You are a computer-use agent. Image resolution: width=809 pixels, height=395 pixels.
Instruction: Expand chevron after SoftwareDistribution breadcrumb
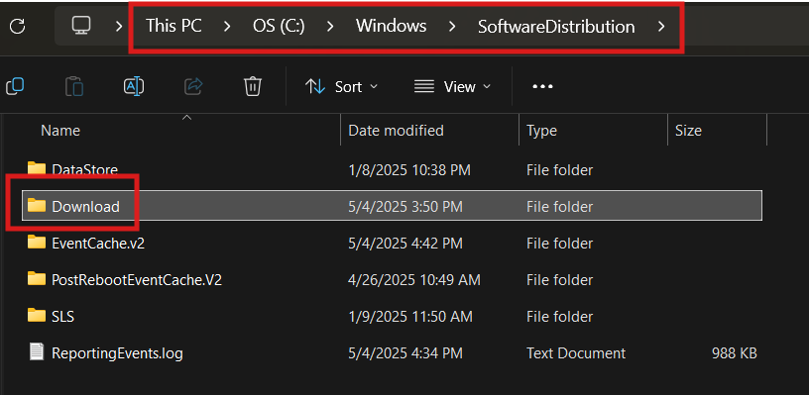(x=661, y=26)
